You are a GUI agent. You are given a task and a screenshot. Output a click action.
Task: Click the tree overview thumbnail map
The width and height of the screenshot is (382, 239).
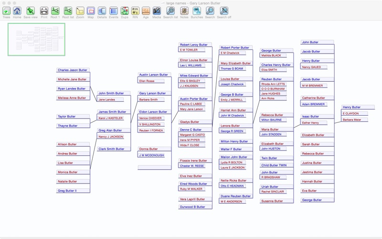pyautogui.click(x=36, y=39)
